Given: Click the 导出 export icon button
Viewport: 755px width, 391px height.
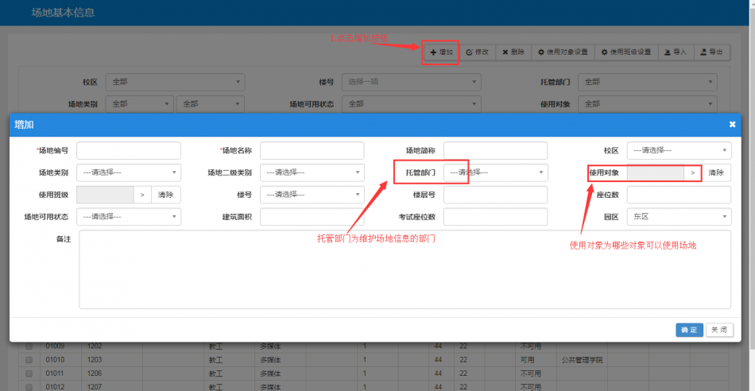Looking at the screenshot, I should coord(711,52).
